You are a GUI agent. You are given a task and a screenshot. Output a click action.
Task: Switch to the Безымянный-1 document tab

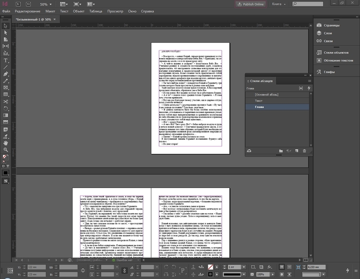tap(33, 19)
